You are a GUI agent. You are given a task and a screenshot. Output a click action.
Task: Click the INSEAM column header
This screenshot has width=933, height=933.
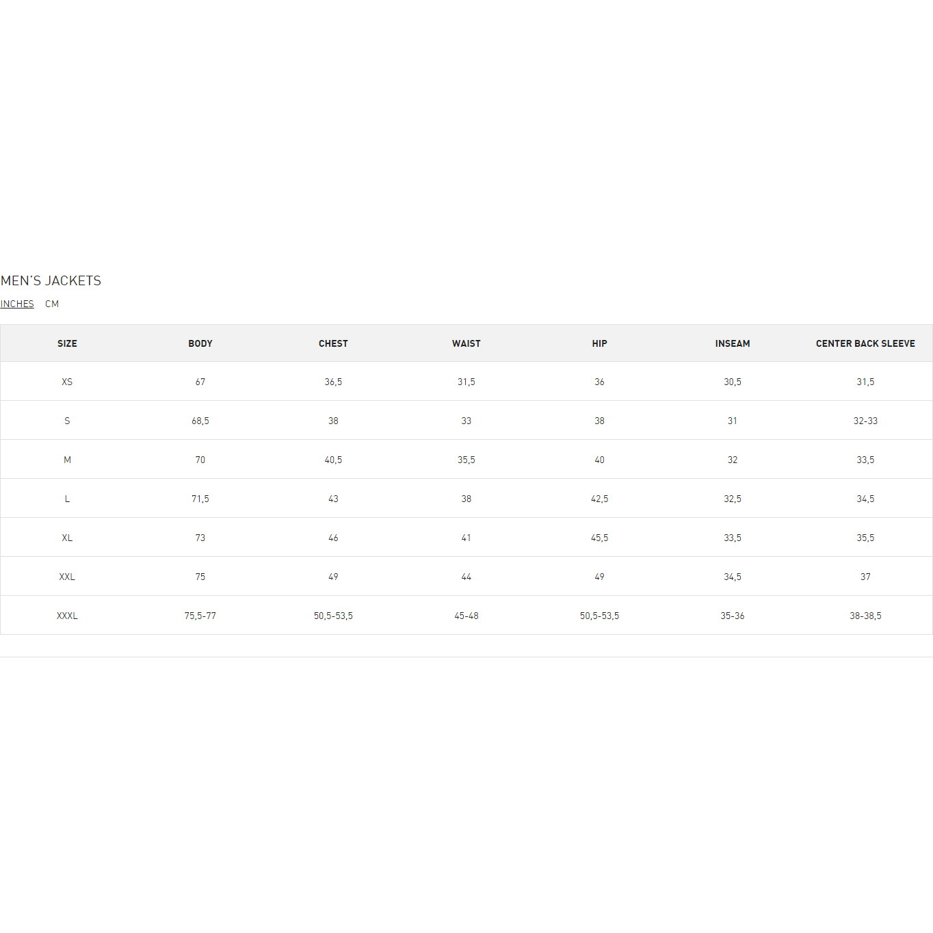(x=733, y=343)
